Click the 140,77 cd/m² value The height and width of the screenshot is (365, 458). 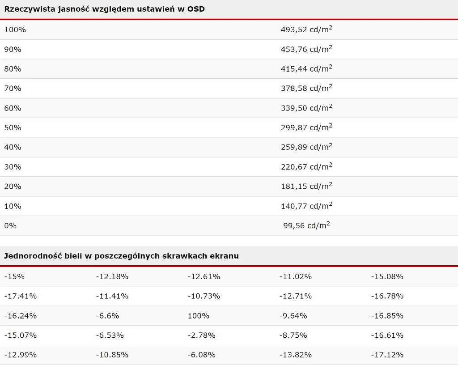[306, 206]
